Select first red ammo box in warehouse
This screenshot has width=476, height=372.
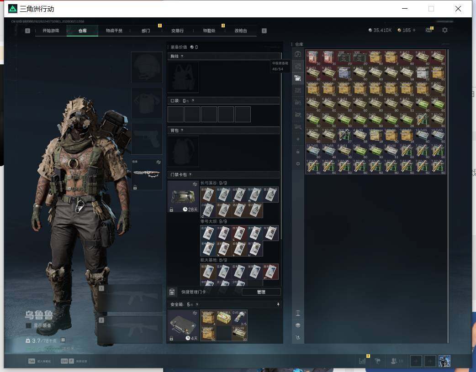point(313,58)
